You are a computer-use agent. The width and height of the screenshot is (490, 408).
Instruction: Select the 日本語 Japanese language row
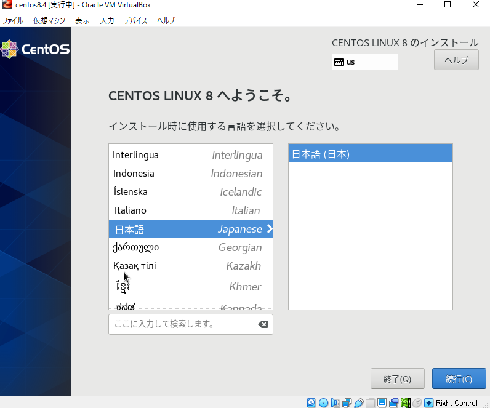pos(191,229)
